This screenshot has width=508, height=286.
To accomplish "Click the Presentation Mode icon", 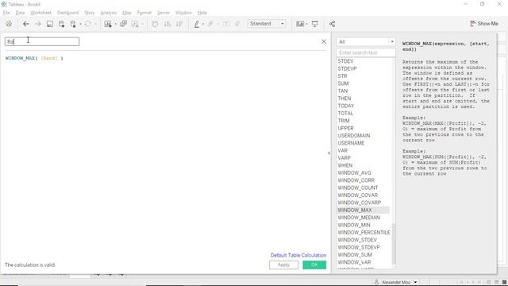I will pyautogui.click(x=315, y=24).
